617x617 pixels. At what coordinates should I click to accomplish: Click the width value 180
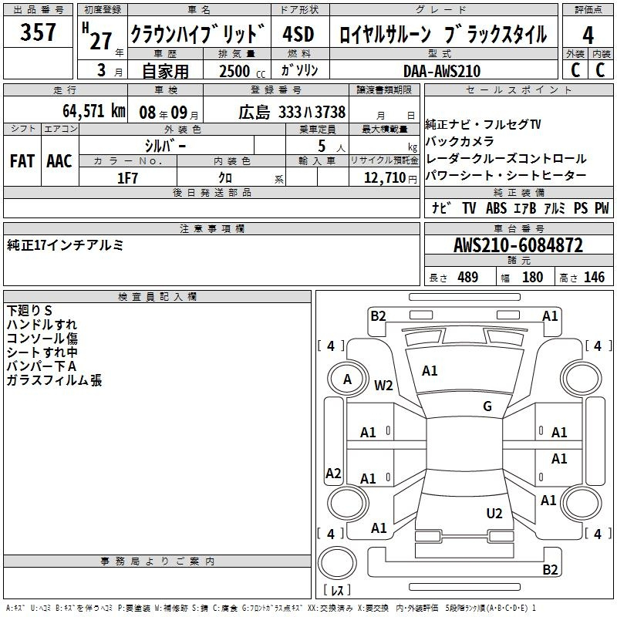coord(532,277)
